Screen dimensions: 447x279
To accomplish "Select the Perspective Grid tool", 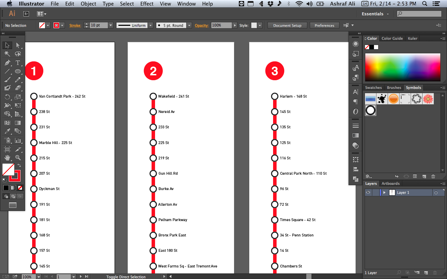I will (x=18, y=114).
